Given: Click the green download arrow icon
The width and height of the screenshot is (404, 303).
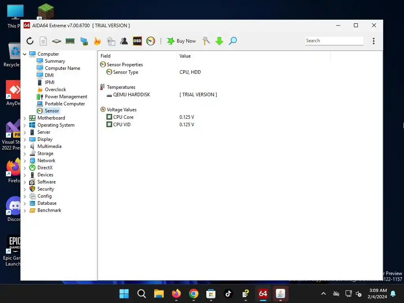Looking at the screenshot, I should (x=219, y=41).
